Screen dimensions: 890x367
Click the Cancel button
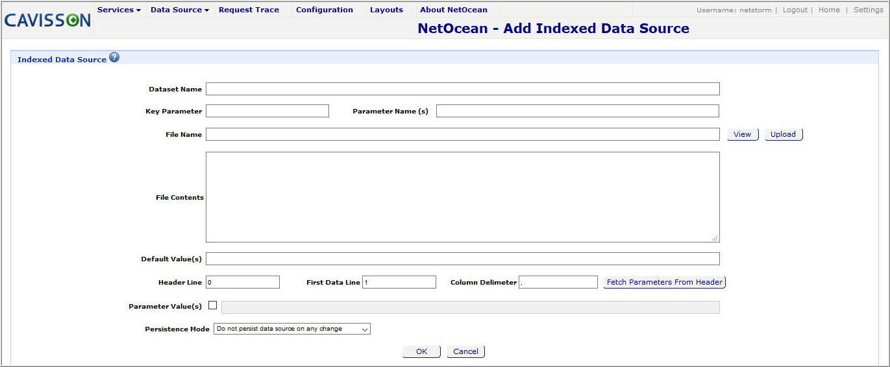click(465, 351)
